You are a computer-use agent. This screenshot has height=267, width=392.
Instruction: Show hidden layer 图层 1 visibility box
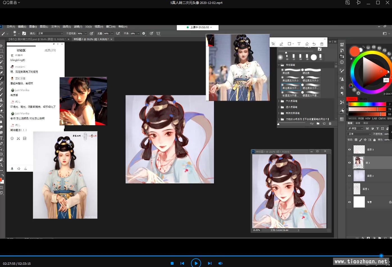click(x=349, y=189)
